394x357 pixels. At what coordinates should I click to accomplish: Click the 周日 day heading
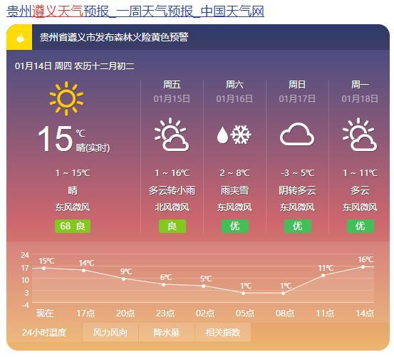297,84
